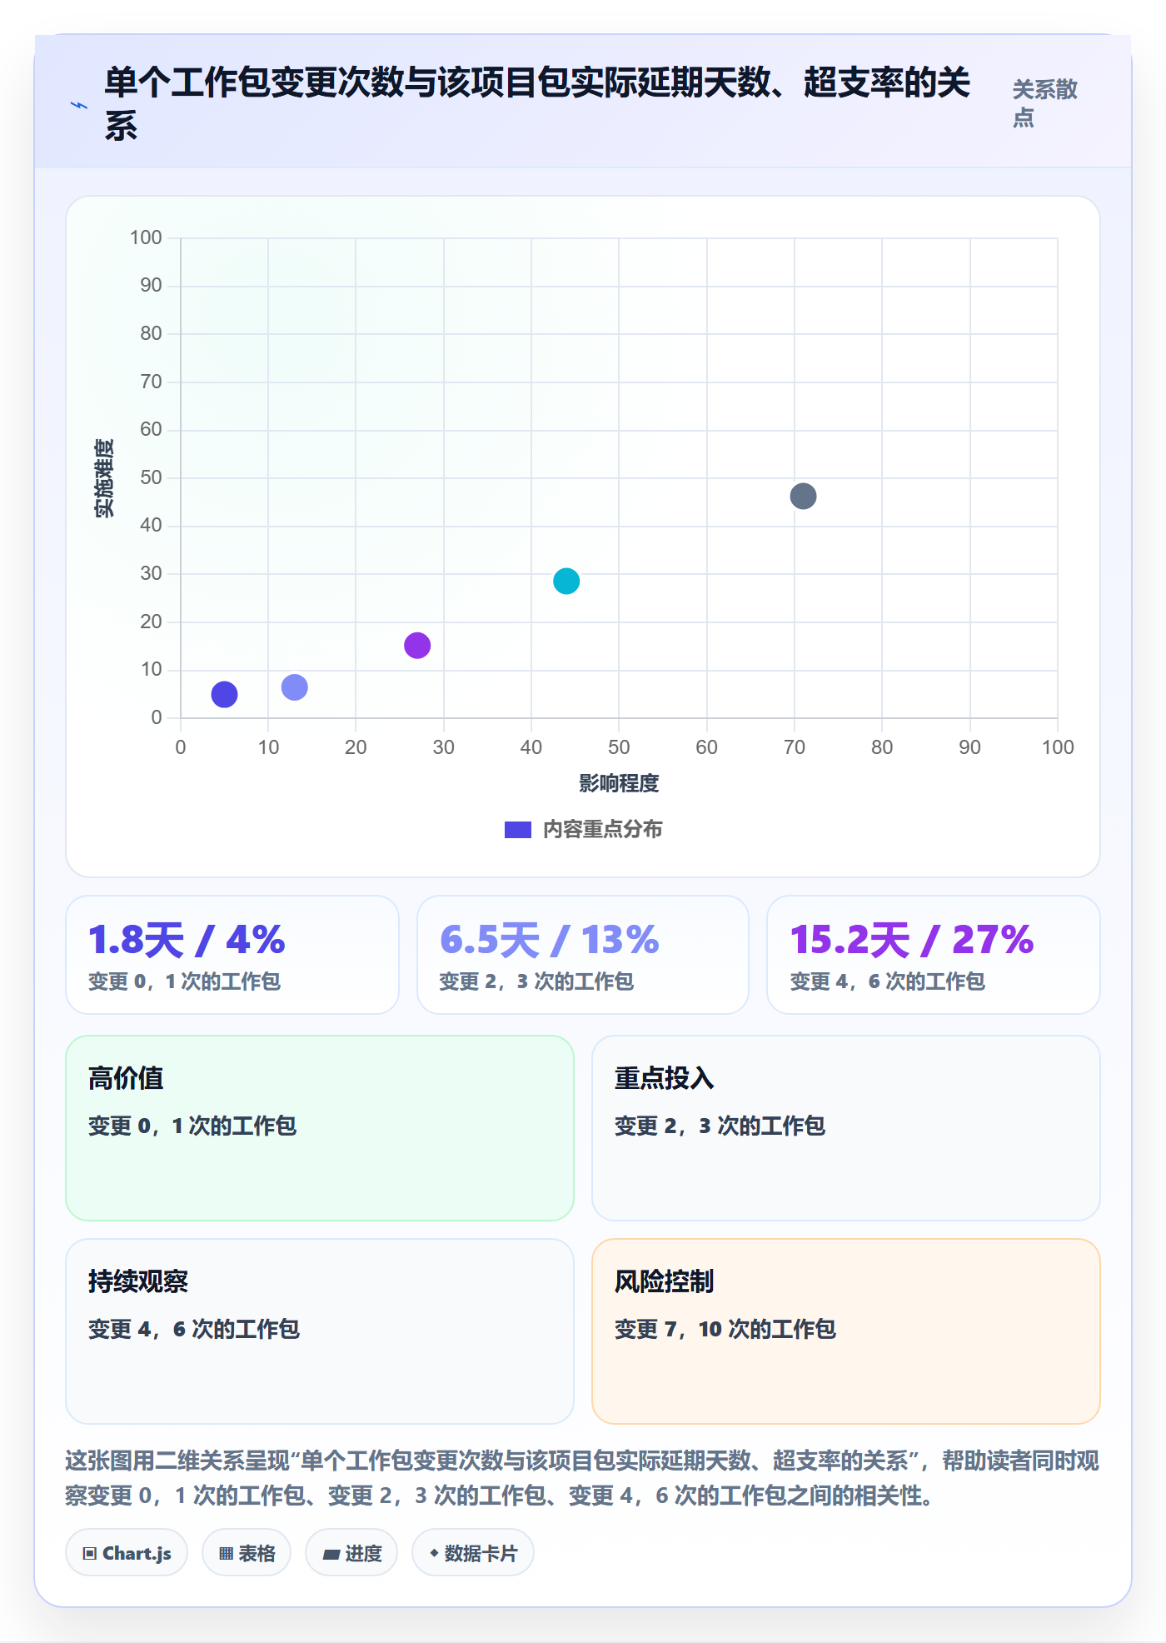Click the 关系散点 label in header
The width and height of the screenshot is (1166, 1643).
click(x=1044, y=103)
